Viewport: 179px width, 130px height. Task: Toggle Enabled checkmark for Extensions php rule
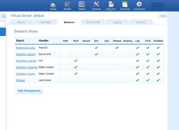click(x=158, y=48)
